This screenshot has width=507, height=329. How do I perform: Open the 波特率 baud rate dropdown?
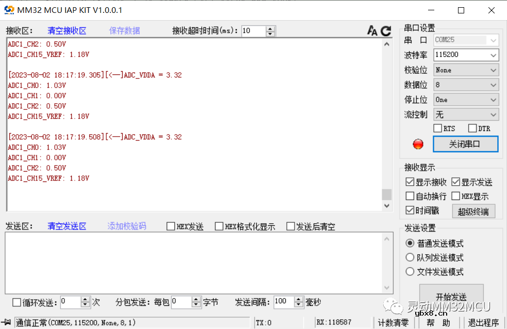466,55
